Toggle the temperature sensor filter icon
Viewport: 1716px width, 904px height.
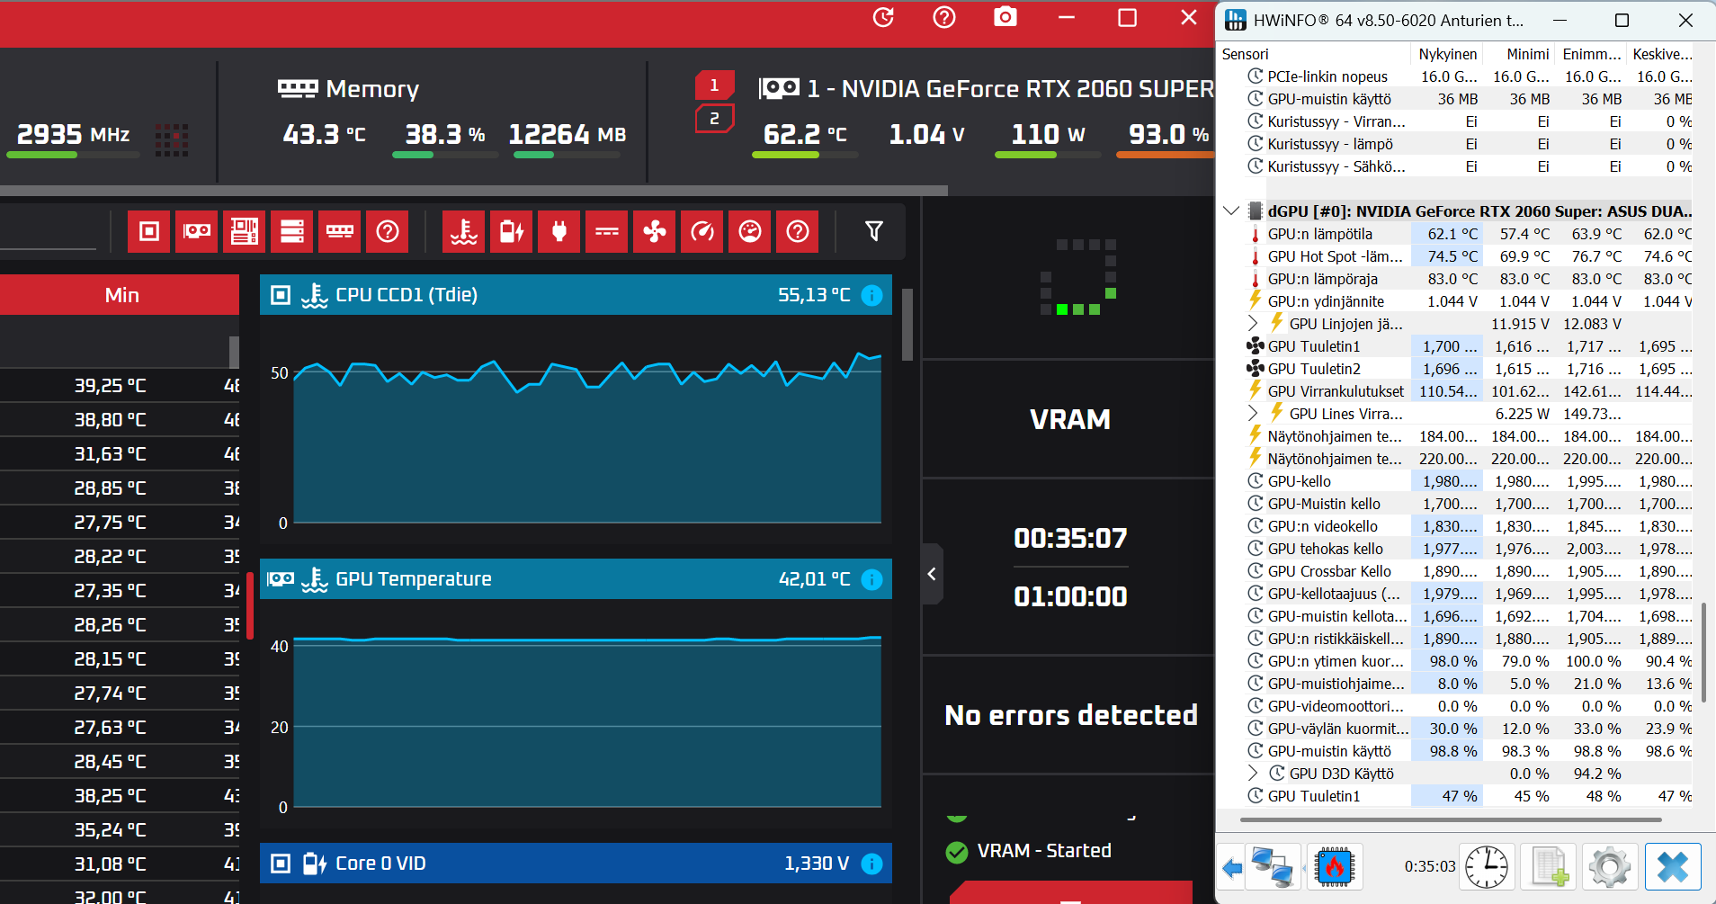(x=464, y=232)
